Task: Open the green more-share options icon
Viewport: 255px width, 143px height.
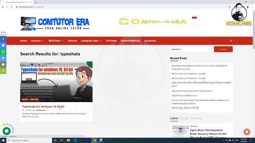Action: pyautogui.click(x=3, y=71)
